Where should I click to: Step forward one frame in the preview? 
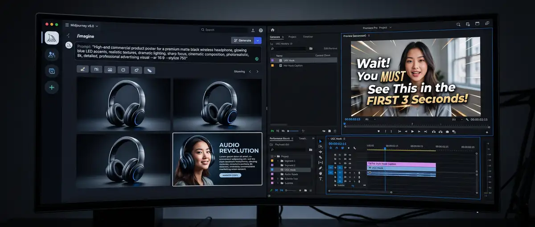[x=420, y=132]
